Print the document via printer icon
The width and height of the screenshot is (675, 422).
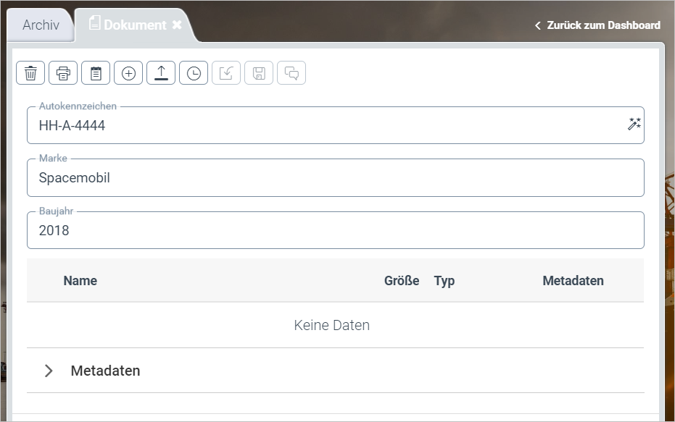[x=63, y=73]
